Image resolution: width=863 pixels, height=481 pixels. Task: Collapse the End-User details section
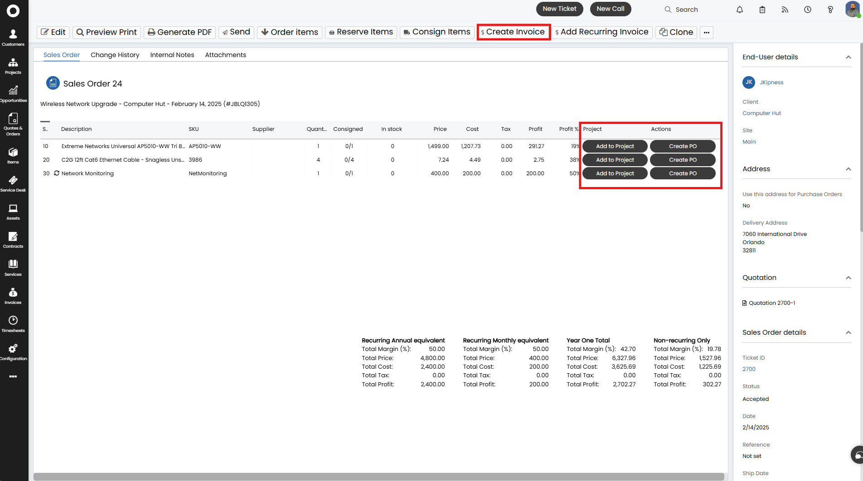pyautogui.click(x=848, y=57)
